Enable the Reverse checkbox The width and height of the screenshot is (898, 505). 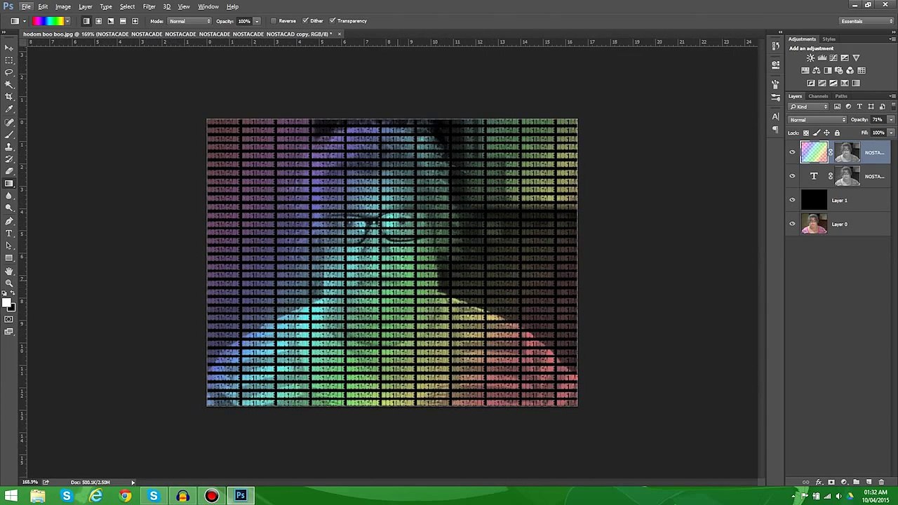coord(274,21)
